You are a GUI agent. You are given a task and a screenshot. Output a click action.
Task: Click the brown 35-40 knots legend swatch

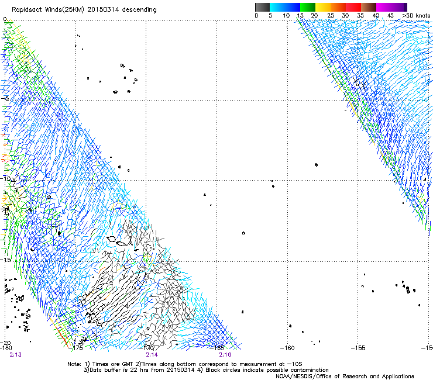(x=369, y=7)
